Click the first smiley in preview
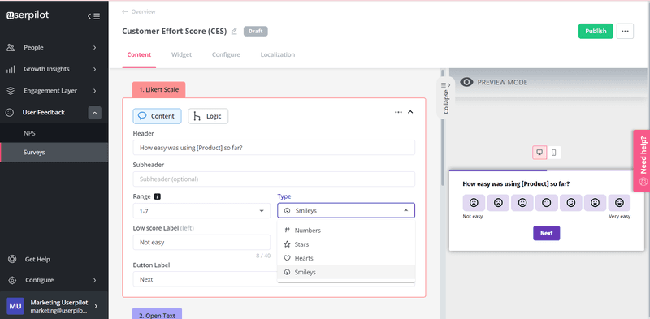The image size is (650, 319). 474,203
